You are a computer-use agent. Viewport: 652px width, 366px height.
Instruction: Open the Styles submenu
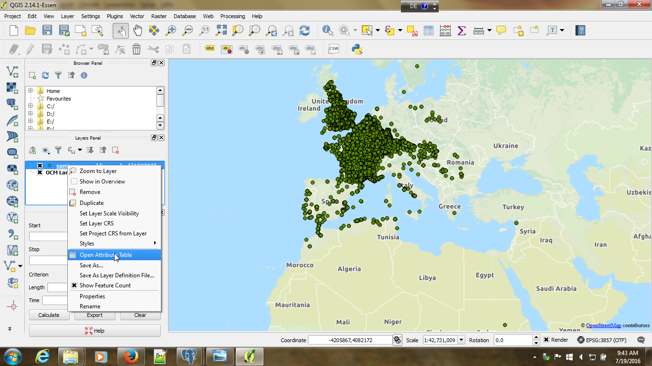(114, 244)
